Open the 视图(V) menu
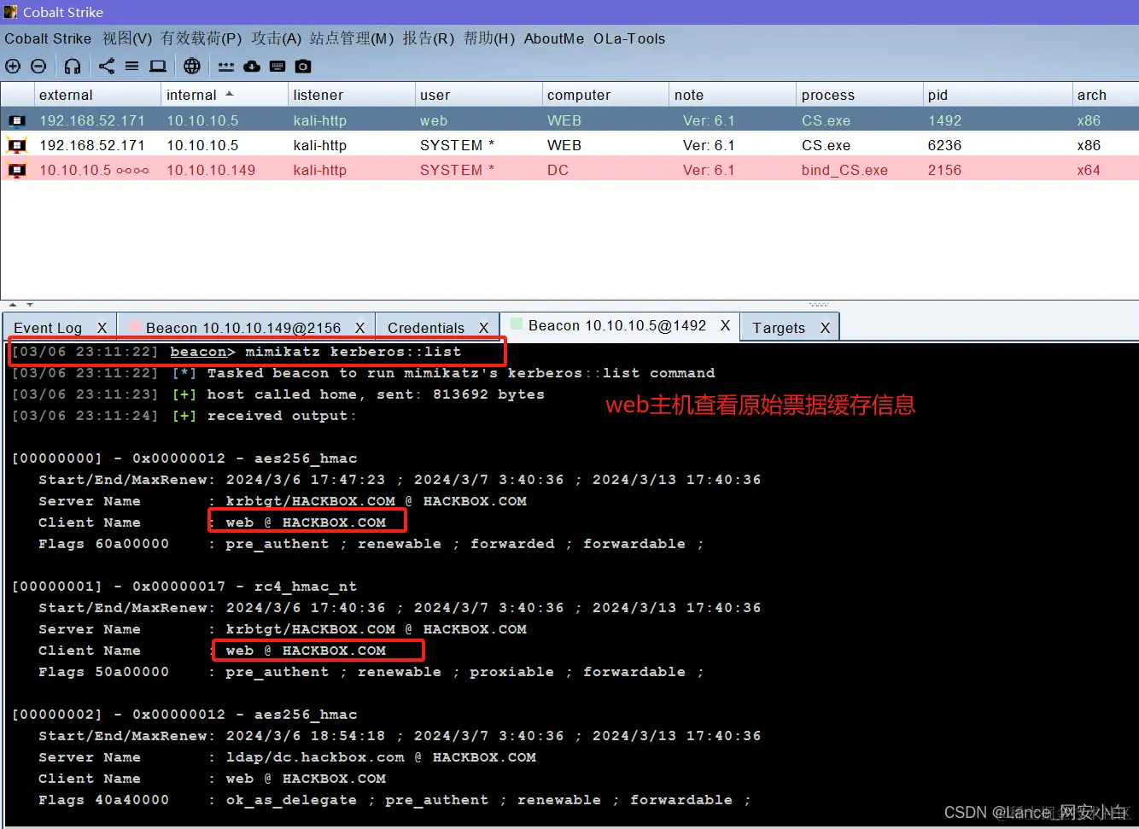The width and height of the screenshot is (1139, 829). pos(127,38)
